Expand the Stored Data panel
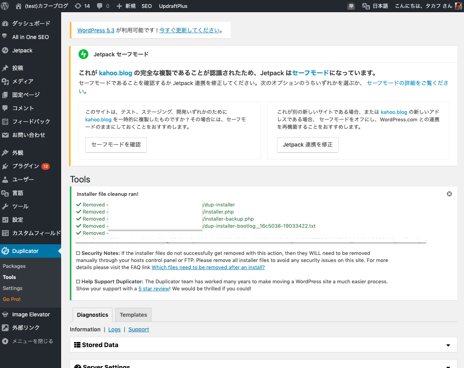This screenshot has width=464, height=368. [x=448, y=345]
